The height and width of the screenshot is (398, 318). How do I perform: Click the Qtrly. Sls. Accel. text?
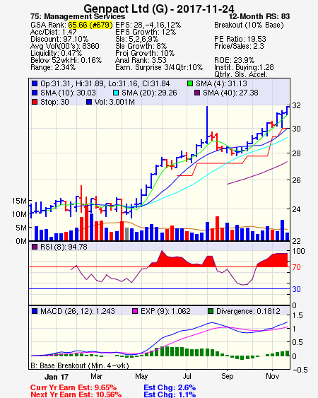click(241, 74)
